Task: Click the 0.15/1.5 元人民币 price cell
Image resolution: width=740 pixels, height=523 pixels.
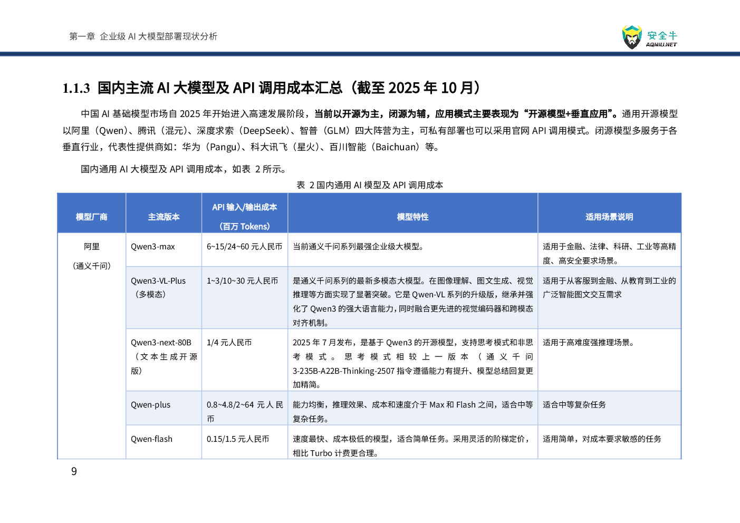Action: click(x=238, y=439)
